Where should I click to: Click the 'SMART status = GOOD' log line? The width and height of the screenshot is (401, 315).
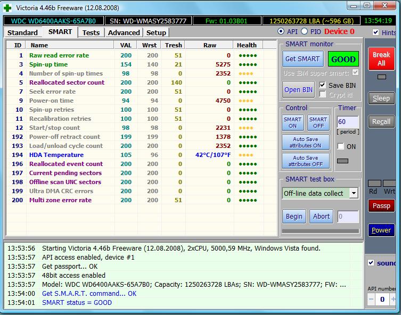77,302
